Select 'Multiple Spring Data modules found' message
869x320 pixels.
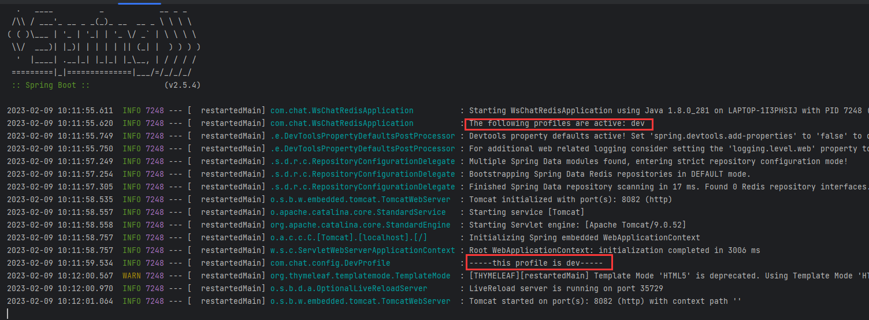(658, 161)
